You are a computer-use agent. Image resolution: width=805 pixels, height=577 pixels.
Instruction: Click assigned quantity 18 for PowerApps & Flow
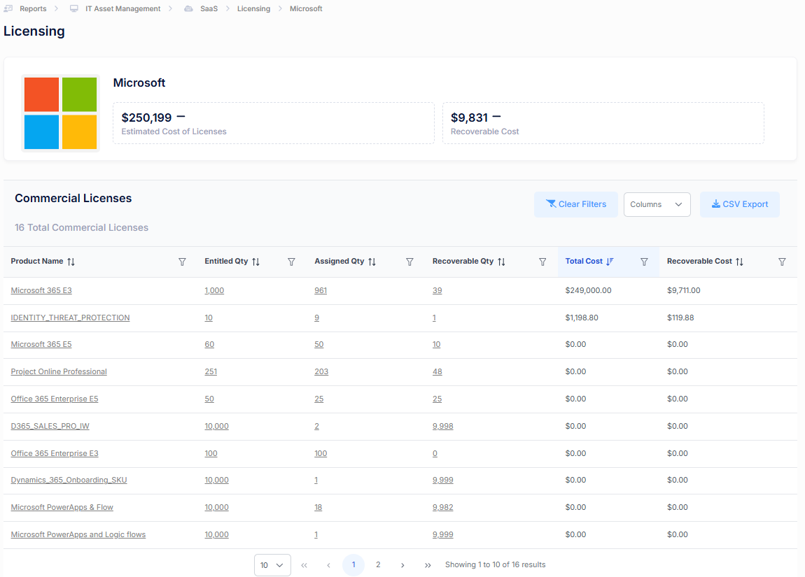tap(318, 507)
